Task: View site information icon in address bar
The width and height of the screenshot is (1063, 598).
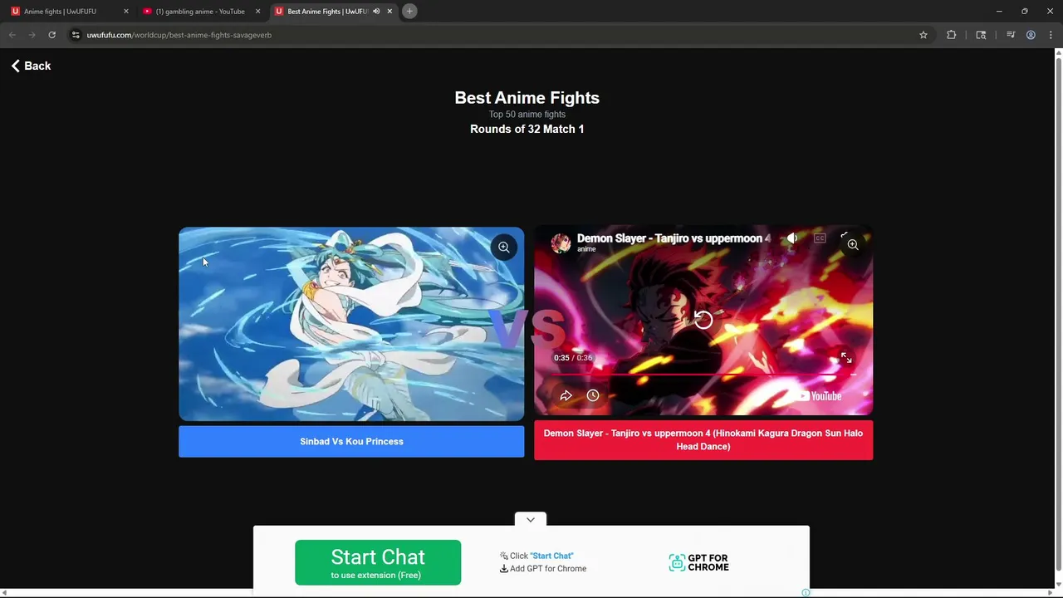Action: point(76,35)
